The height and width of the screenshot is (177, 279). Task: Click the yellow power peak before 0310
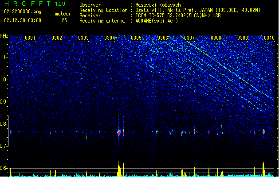263,169
